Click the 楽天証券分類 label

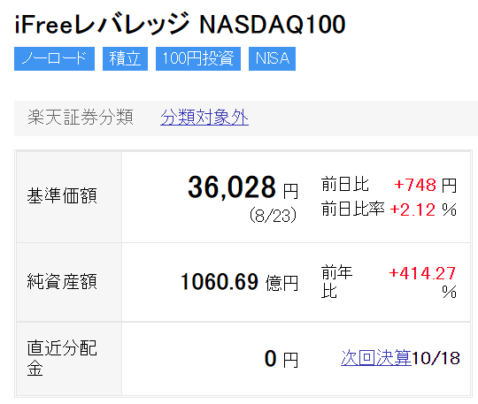tap(81, 118)
